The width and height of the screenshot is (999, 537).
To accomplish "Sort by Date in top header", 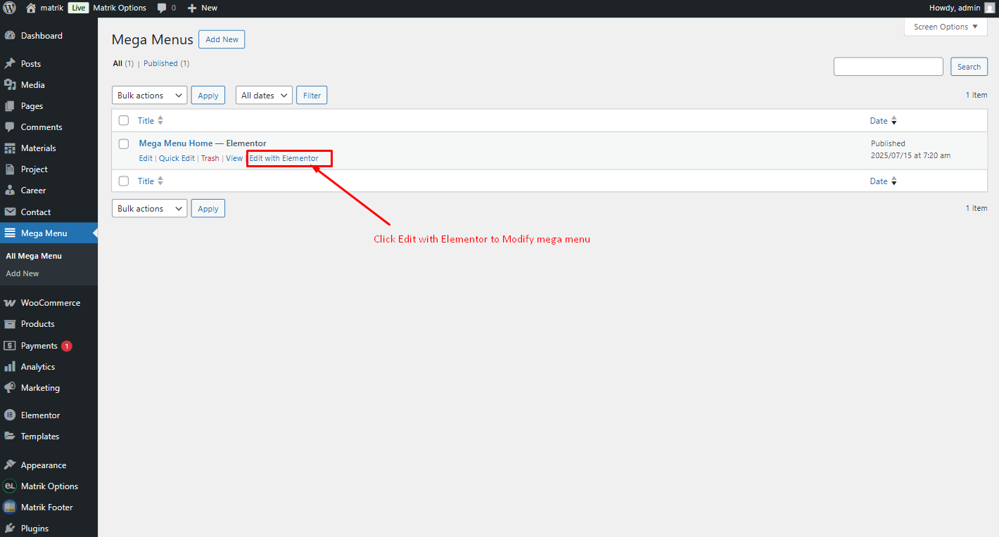I will point(884,121).
